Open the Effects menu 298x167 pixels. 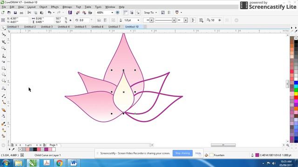pos(55,7)
